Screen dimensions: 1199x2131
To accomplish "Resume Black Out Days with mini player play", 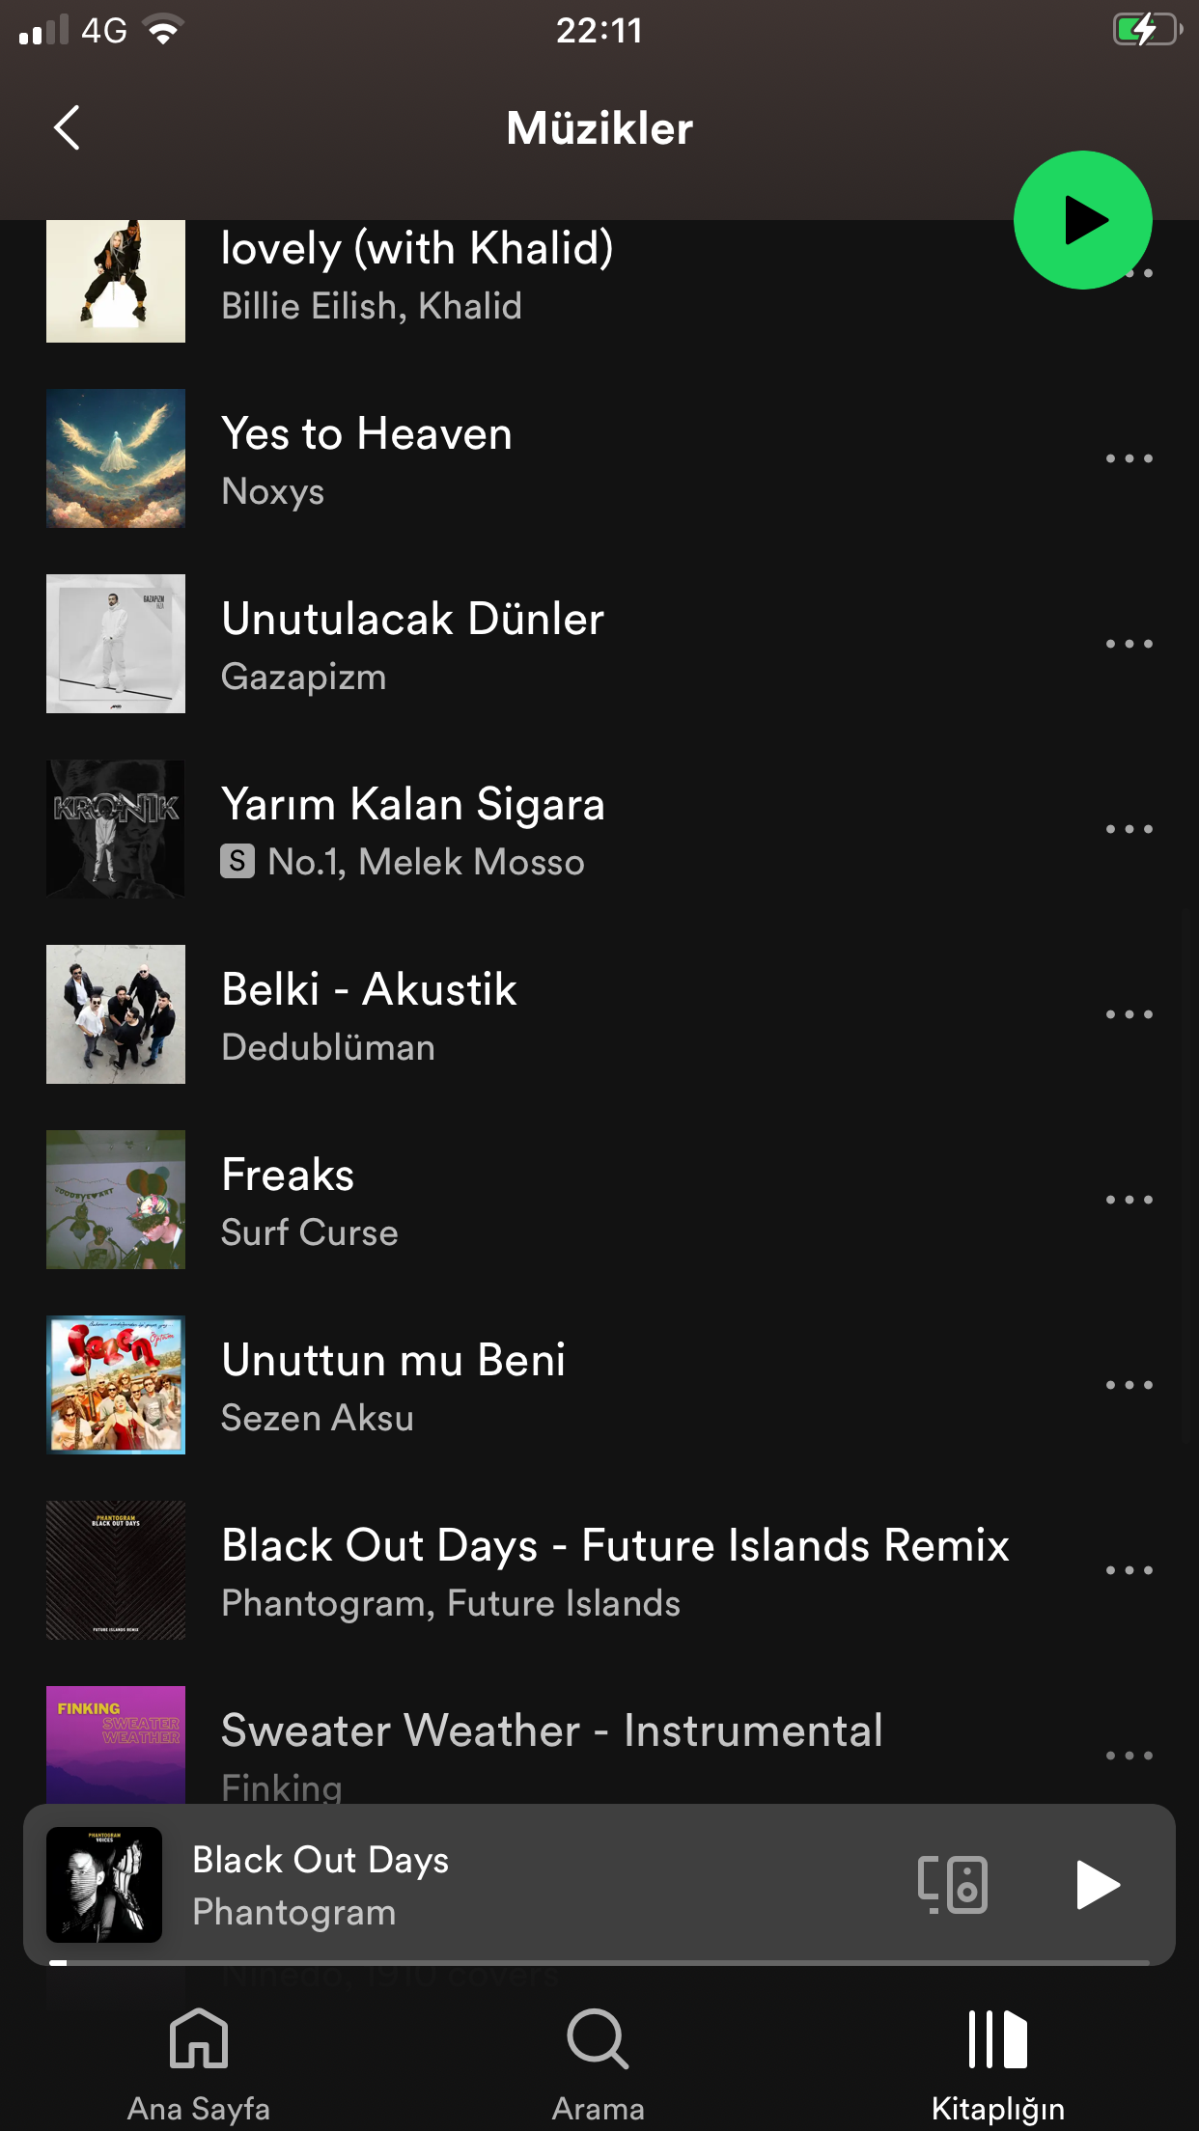I will [1098, 1885].
